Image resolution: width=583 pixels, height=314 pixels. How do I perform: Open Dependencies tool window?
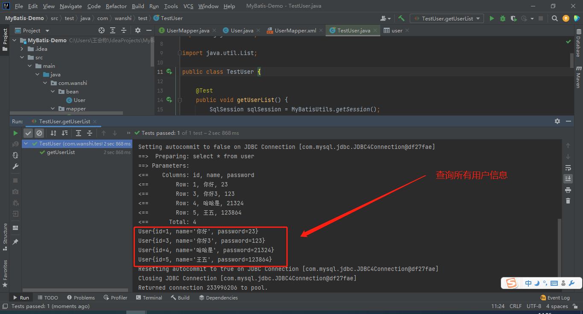(x=218, y=298)
